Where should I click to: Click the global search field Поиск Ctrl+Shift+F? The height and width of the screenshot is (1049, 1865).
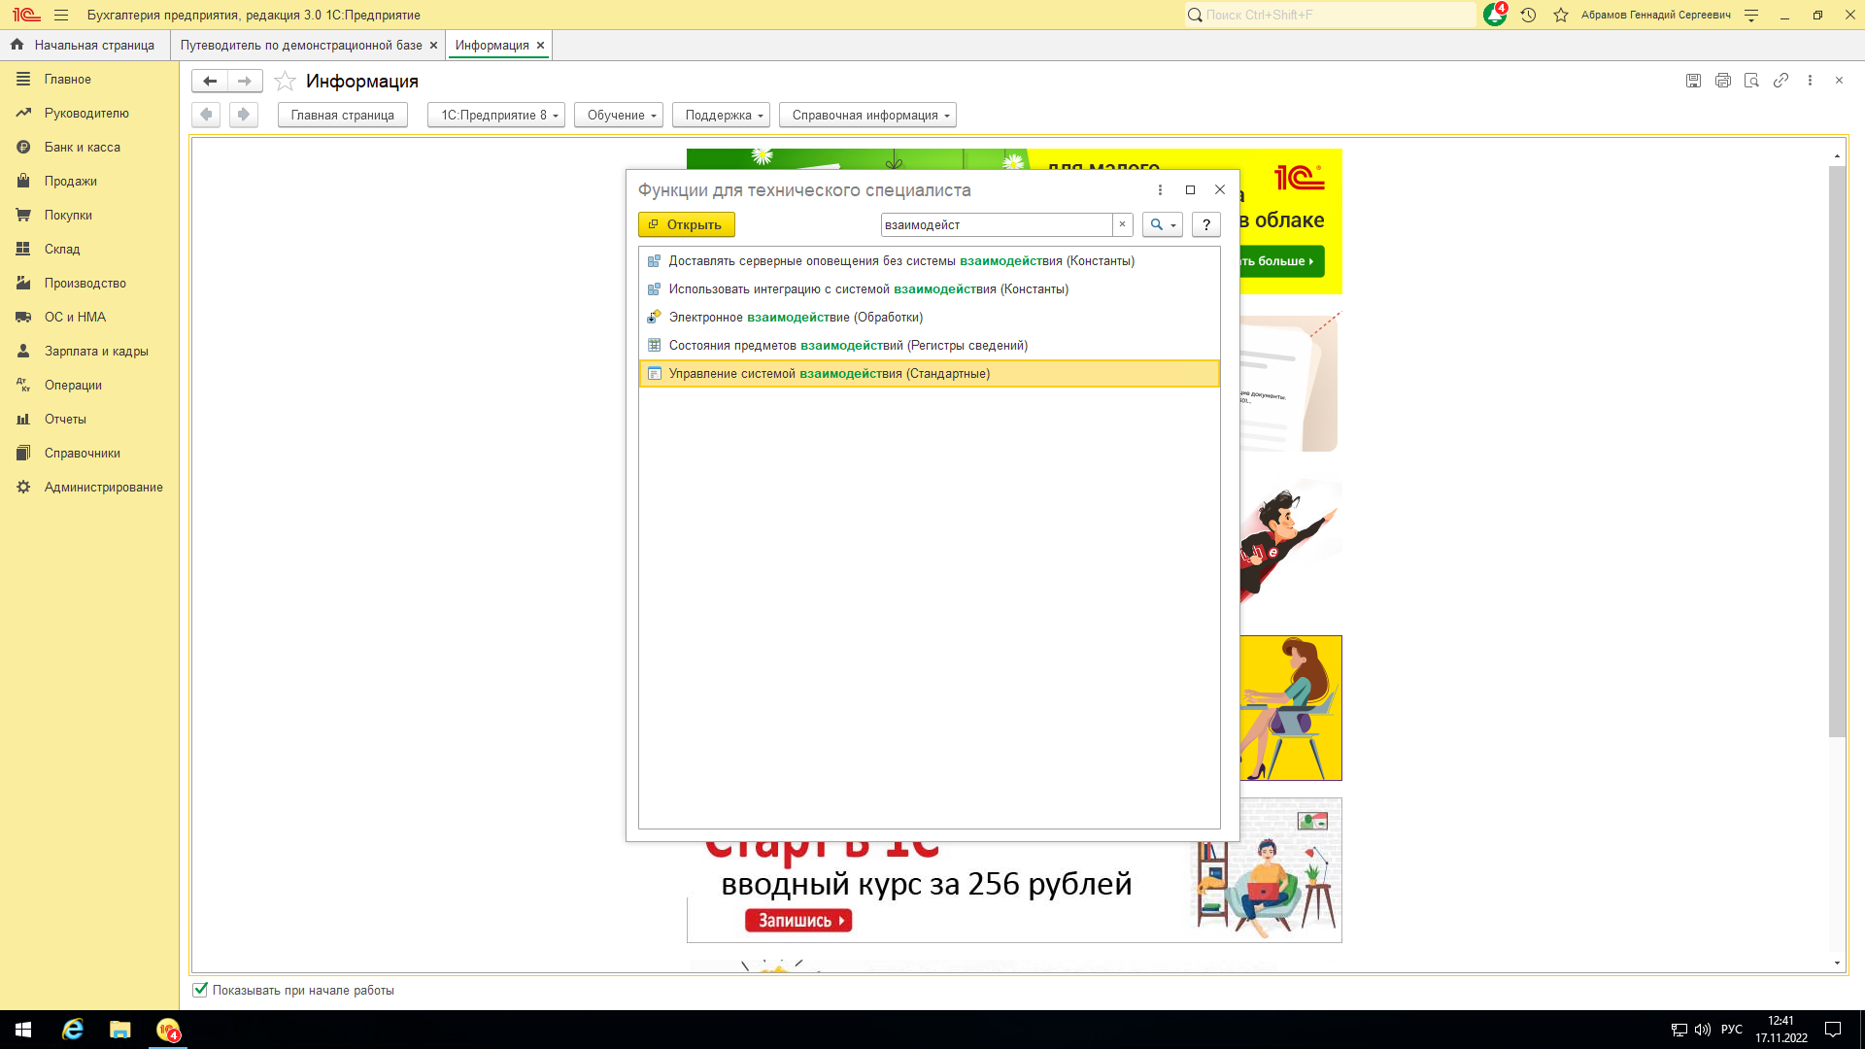click(x=1331, y=16)
